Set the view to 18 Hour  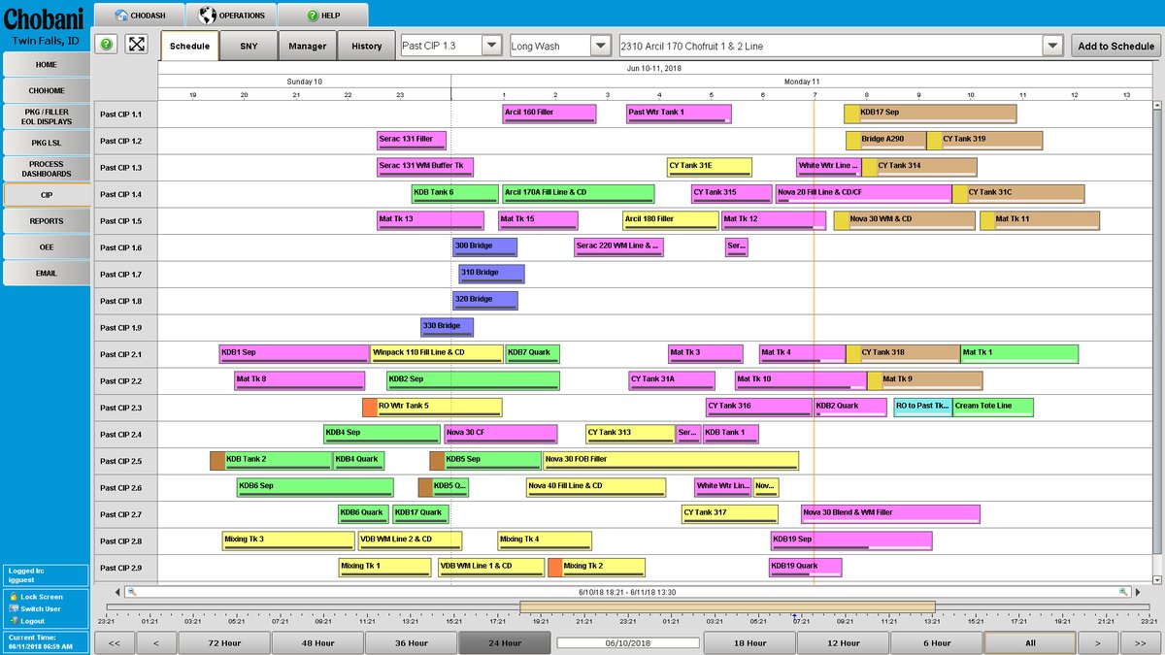(x=749, y=642)
